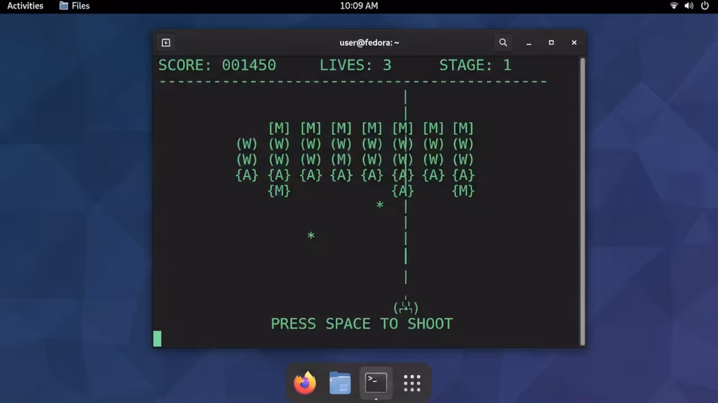Open the power menu icon
The width and height of the screenshot is (718, 403).
[x=705, y=6]
